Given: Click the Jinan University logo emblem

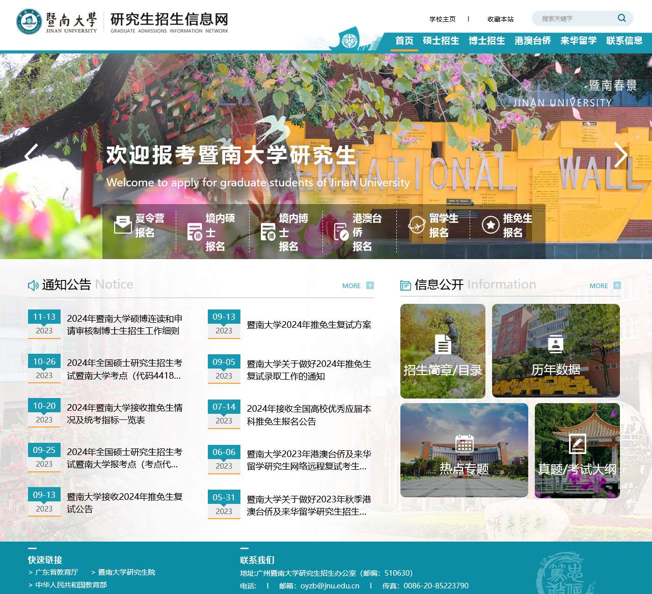Looking at the screenshot, I should (x=29, y=22).
